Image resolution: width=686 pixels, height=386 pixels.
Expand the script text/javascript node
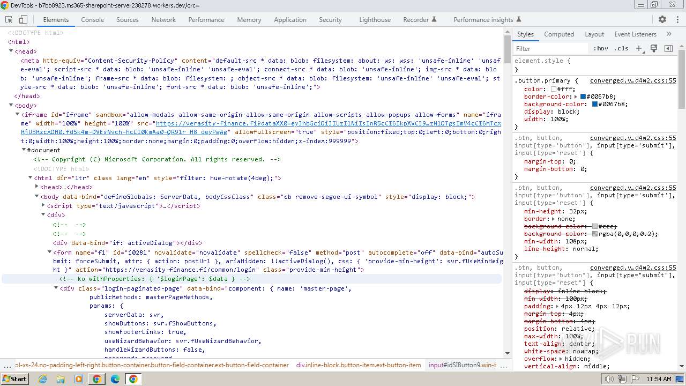click(x=43, y=205)
